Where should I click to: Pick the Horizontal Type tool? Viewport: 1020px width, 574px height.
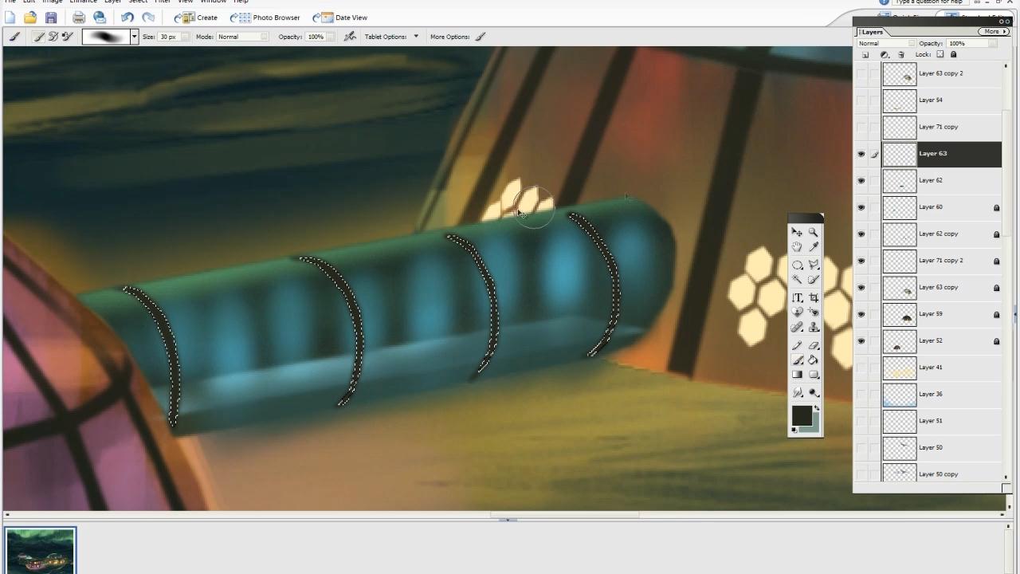798,297
